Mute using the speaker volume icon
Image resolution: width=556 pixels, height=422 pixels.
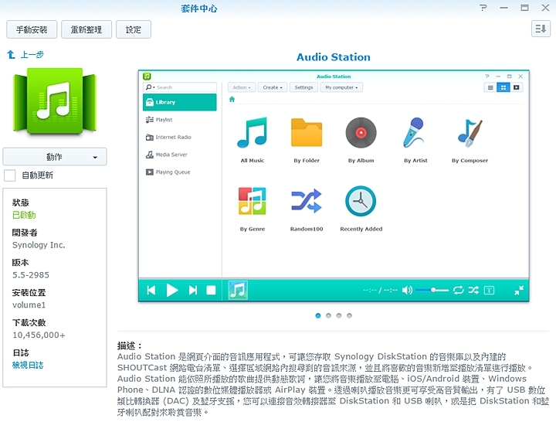(x=407, y=291)
